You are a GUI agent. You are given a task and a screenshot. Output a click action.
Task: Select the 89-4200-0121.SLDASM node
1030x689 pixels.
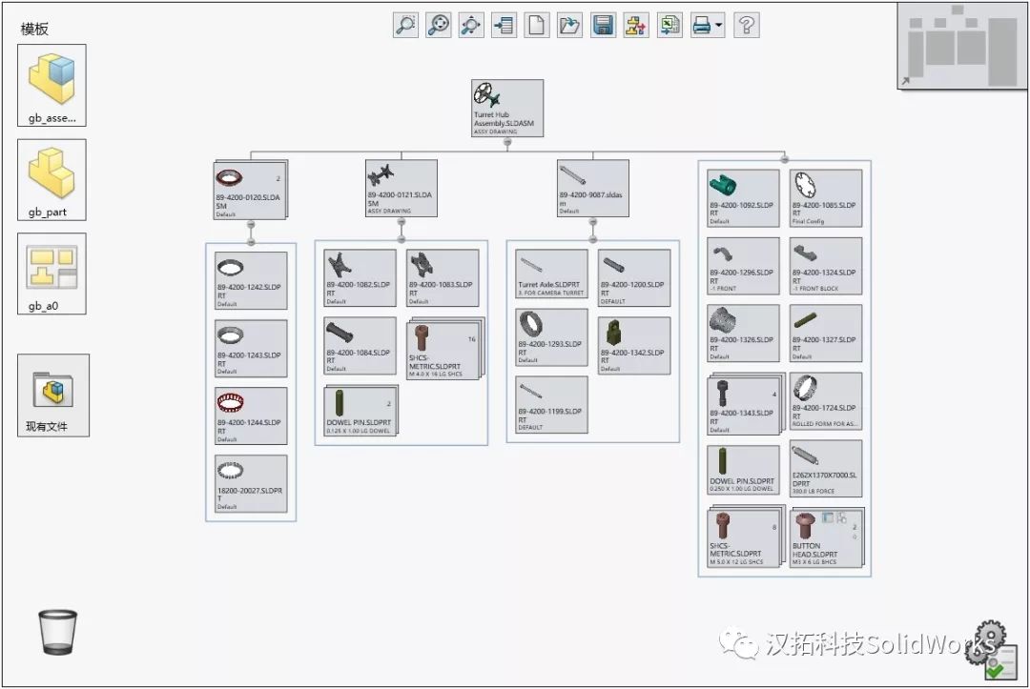point(402,189)
